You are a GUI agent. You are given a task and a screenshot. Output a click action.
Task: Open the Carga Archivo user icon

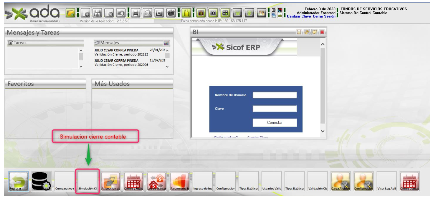point(340,181)
